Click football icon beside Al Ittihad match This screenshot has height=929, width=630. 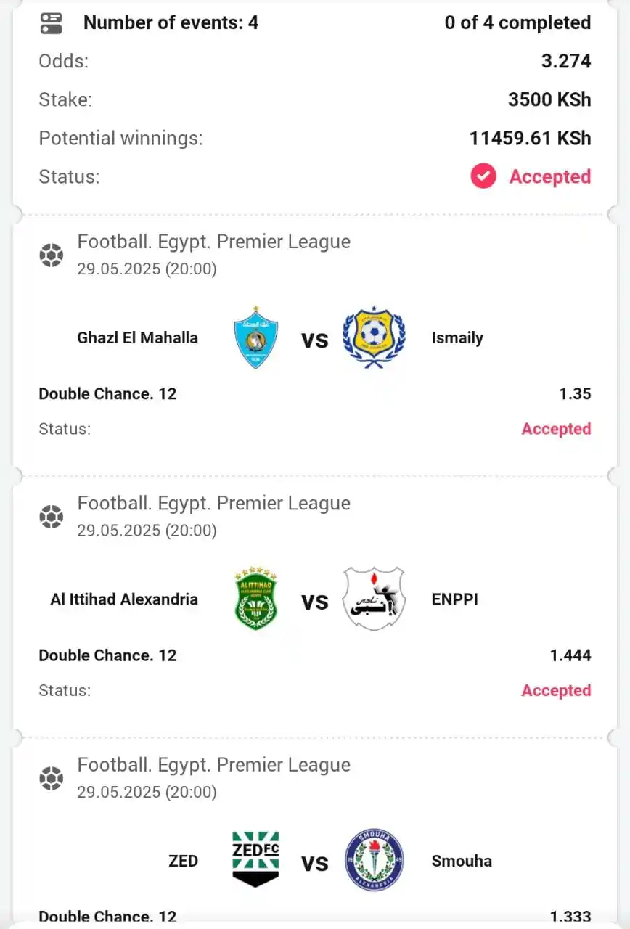51,517
